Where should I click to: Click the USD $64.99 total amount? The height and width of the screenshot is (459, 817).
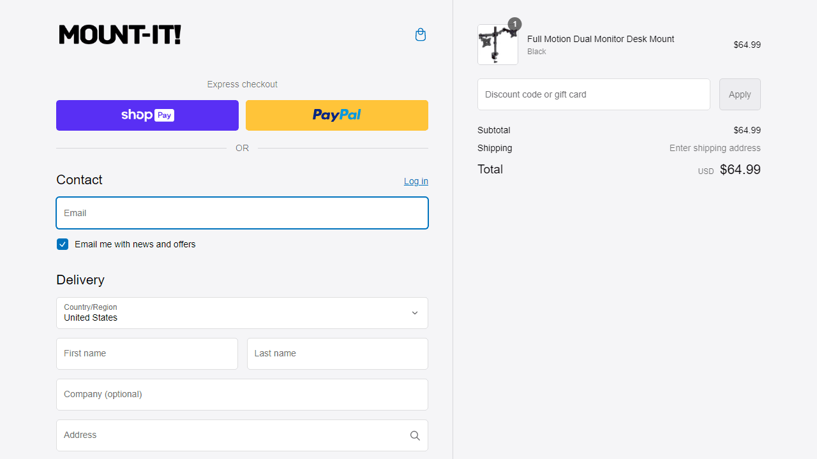(x=729, y=170)
